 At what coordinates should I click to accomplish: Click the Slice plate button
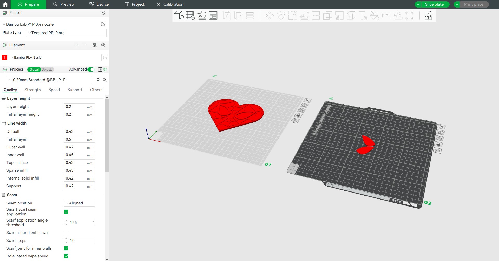click(x=435, y=4)
